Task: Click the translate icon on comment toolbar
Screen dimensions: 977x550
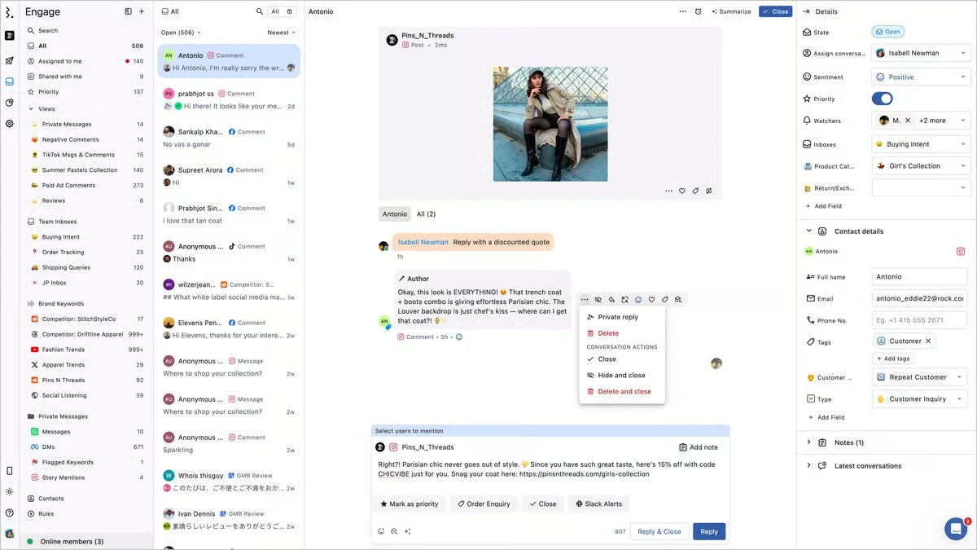Action: tap(624, 300)
